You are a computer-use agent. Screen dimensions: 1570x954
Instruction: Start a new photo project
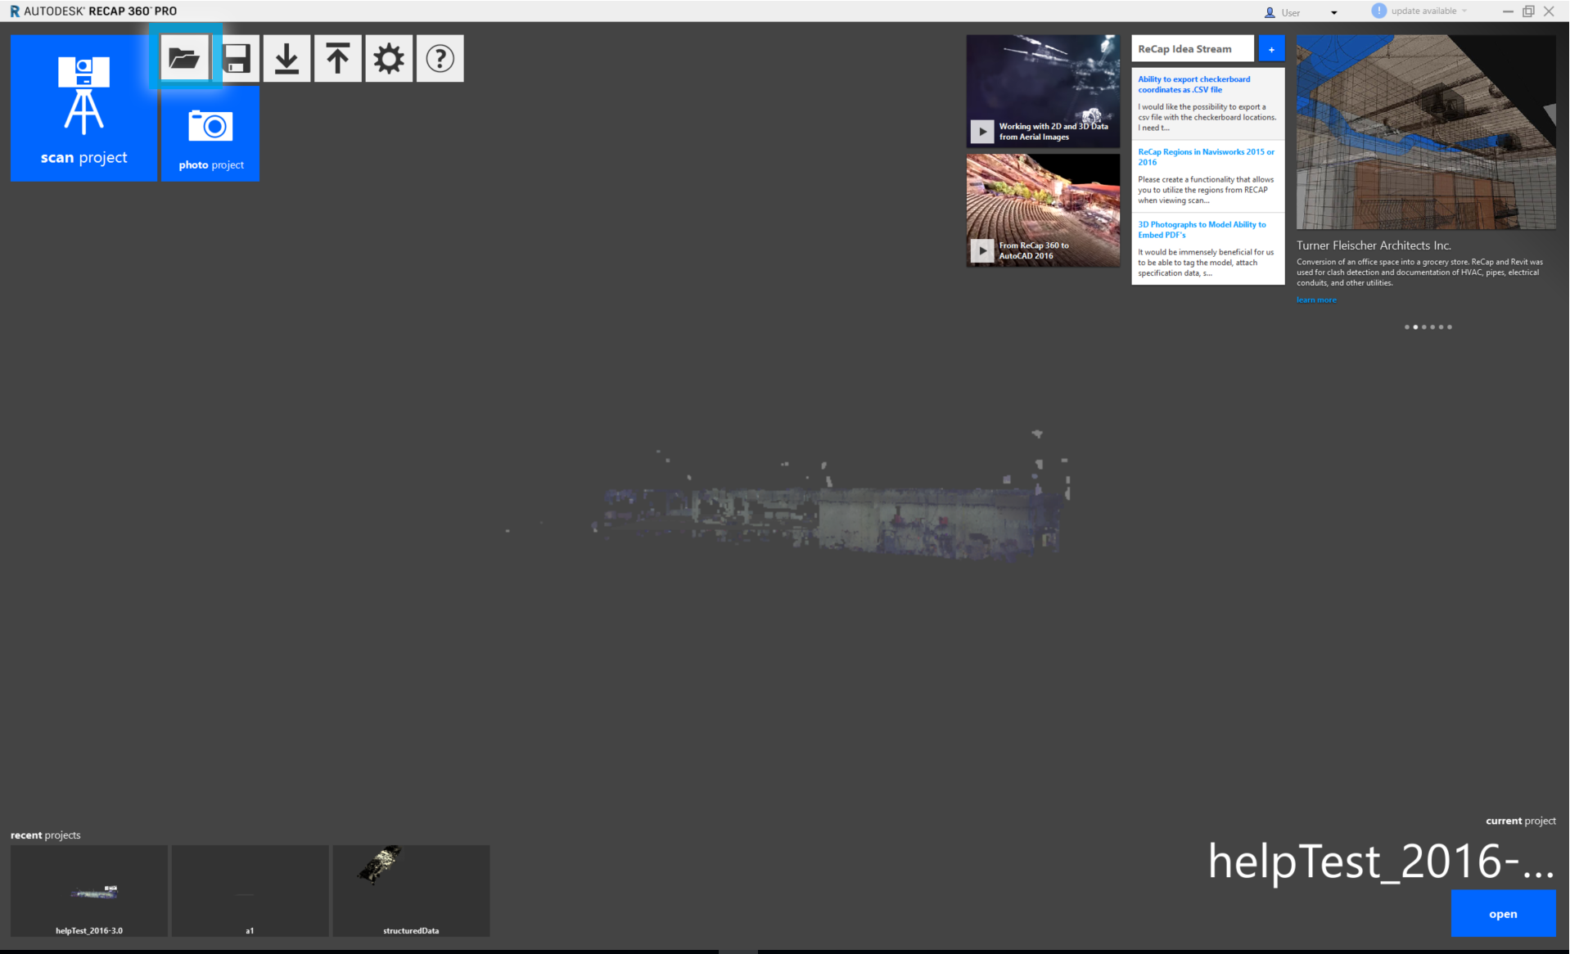210,133
